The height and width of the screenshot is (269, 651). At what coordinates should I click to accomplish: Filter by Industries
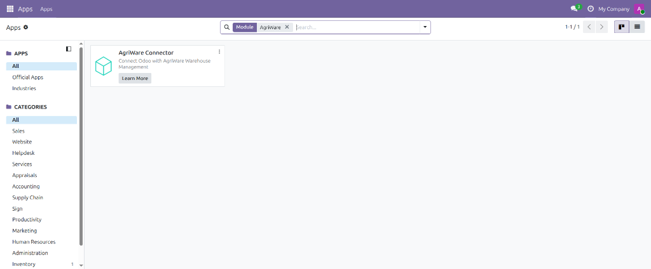point(41,88)
